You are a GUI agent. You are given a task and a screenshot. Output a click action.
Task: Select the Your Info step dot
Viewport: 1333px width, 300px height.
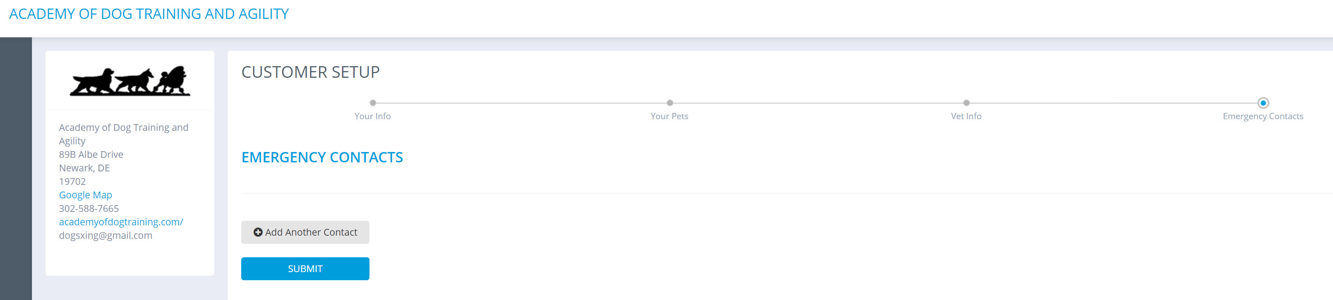373,103
